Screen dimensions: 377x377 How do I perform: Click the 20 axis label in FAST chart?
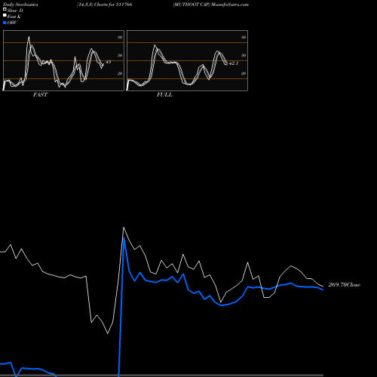tap(120, 73)
